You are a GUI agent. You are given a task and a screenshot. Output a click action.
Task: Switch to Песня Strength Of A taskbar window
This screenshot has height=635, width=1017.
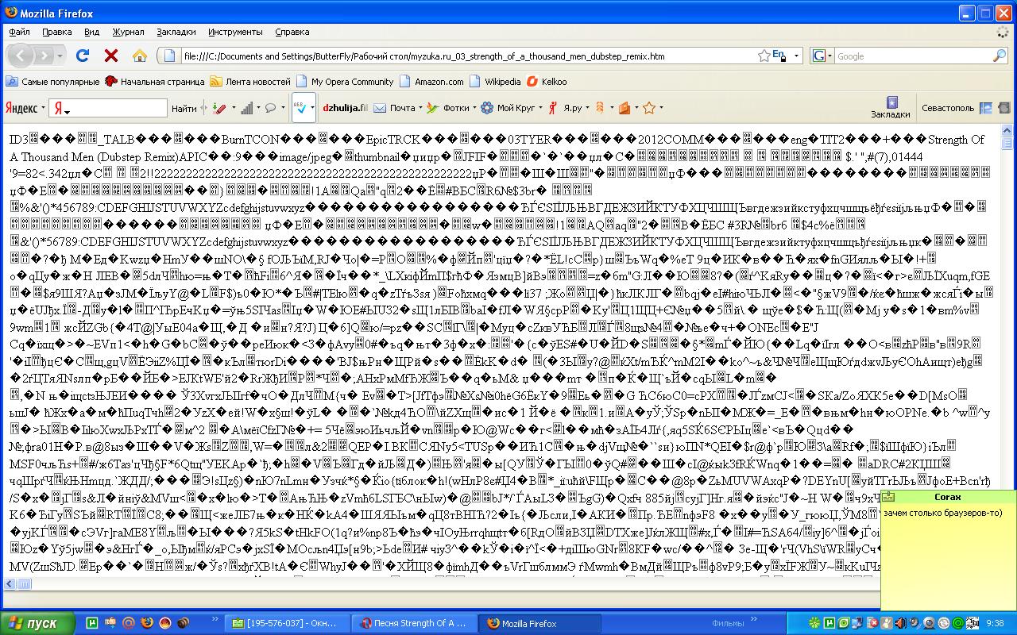pyautogui.click(x=416, y=623)
